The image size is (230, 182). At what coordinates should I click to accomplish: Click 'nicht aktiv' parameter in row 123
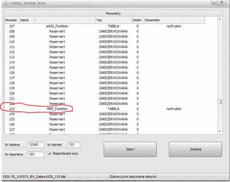point(174,109)
